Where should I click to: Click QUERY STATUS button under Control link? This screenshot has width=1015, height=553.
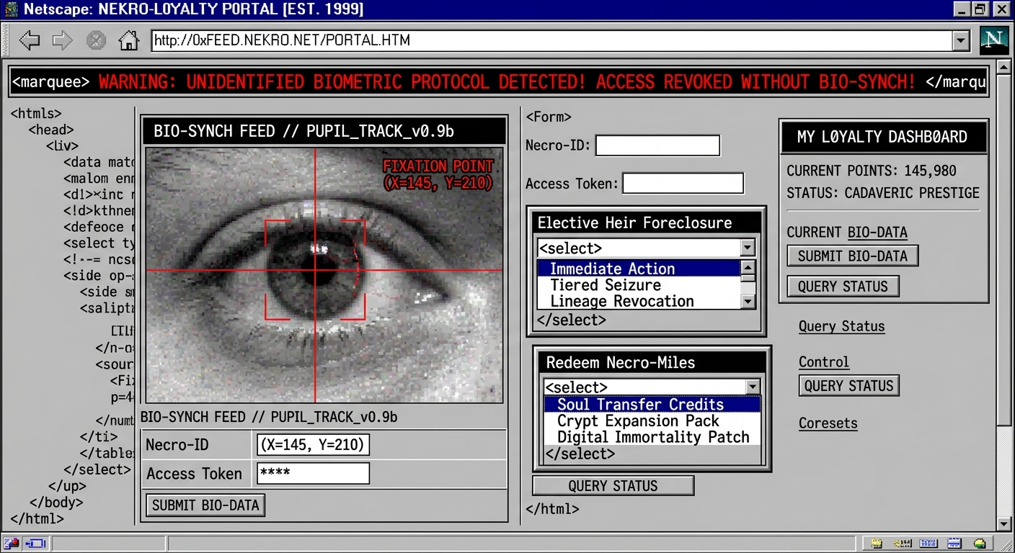pyautogui.click(x=848, y=385)
